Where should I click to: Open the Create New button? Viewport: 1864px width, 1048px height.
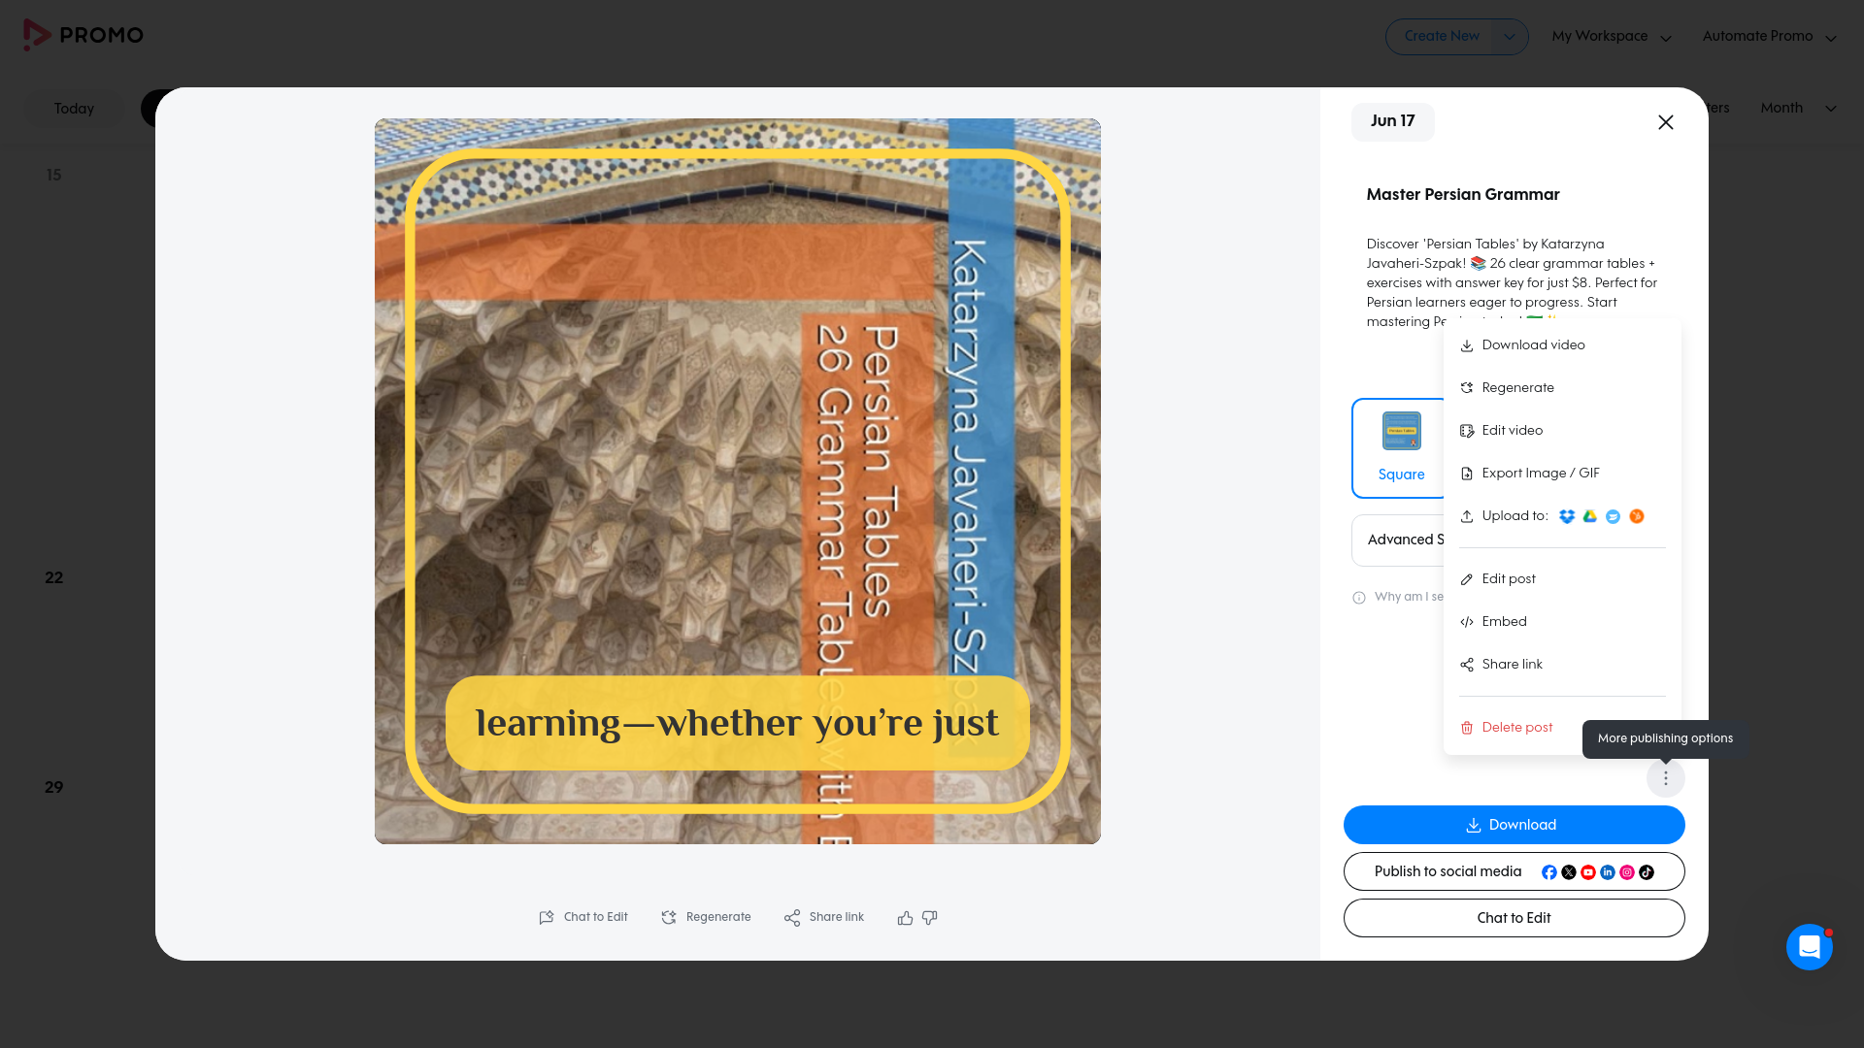1442,36
